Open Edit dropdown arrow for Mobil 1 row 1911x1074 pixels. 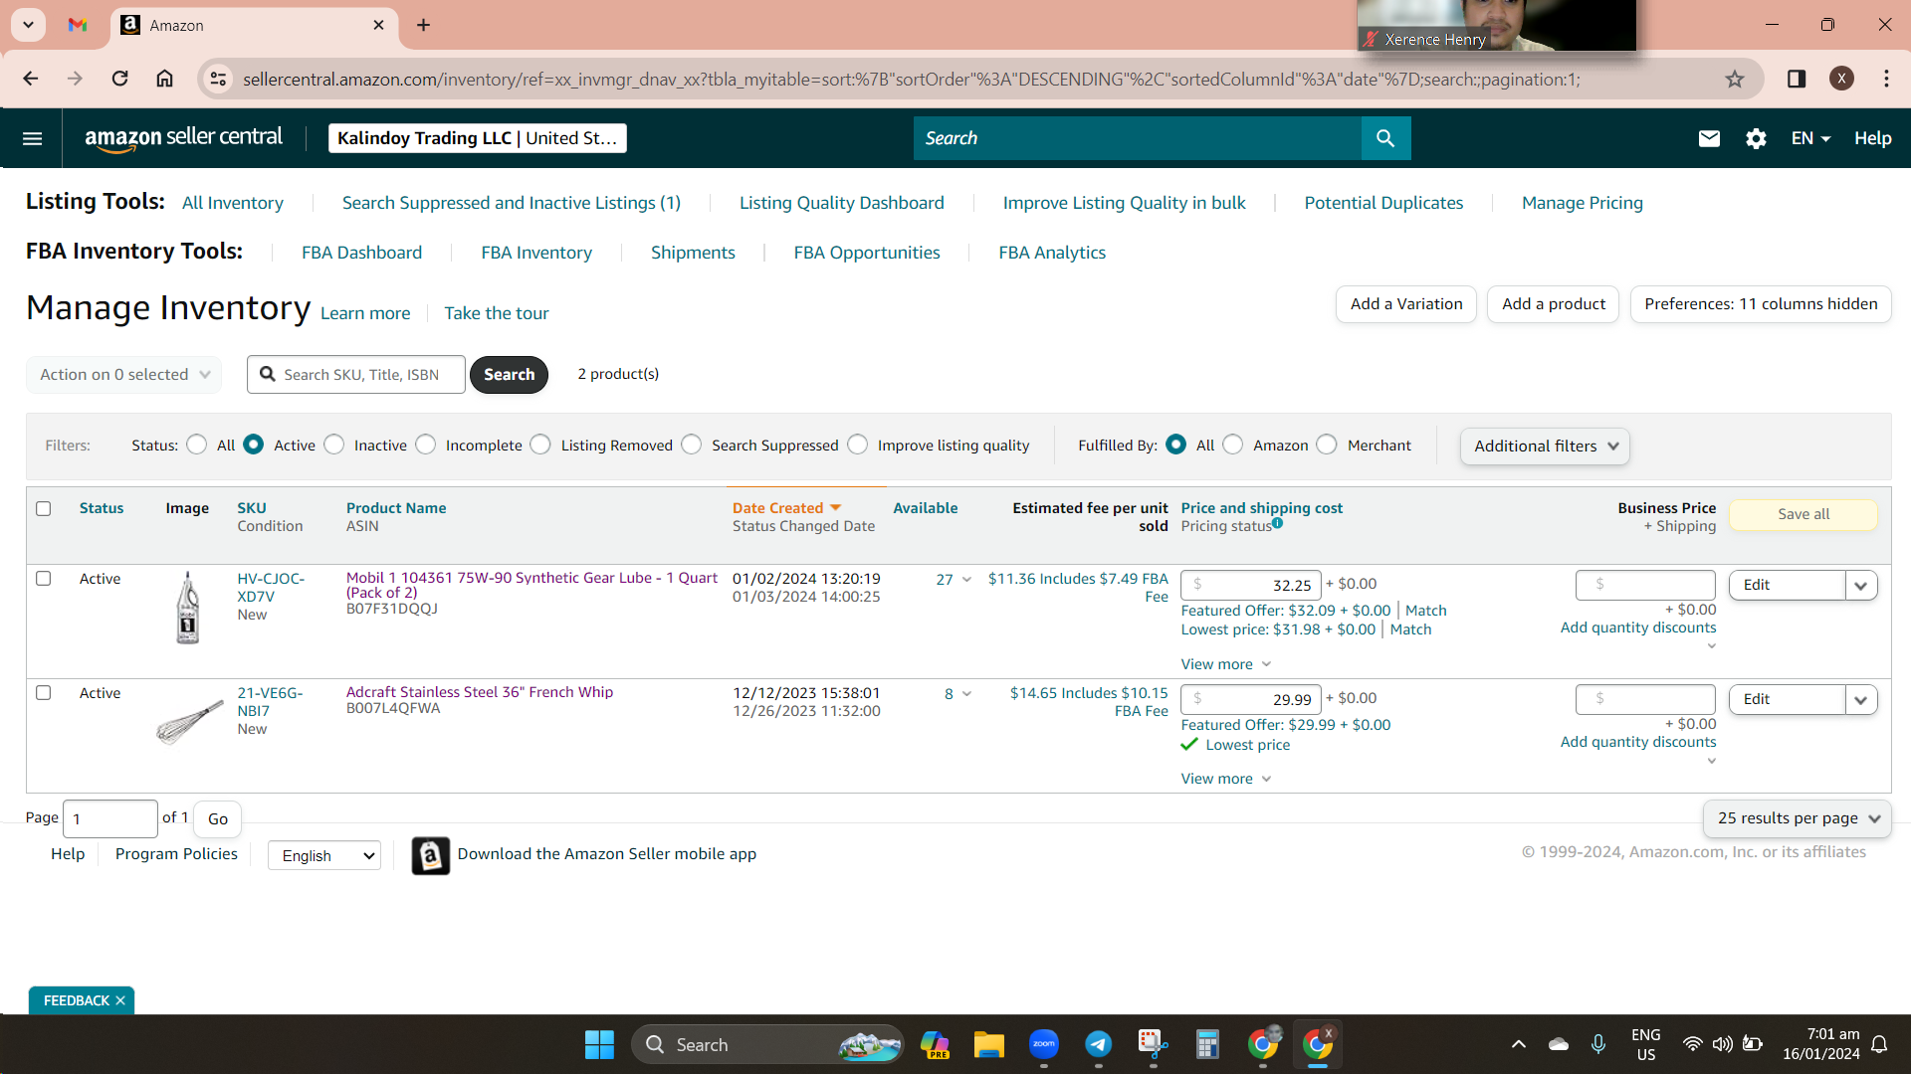[x=1861, y=586]
